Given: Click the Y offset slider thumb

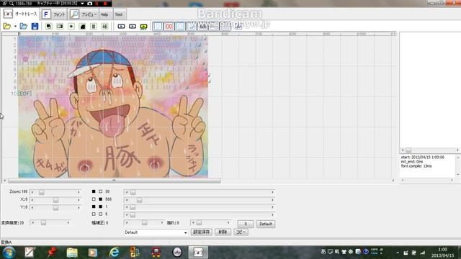Looking at the screenshot, I should click(55, 208).
